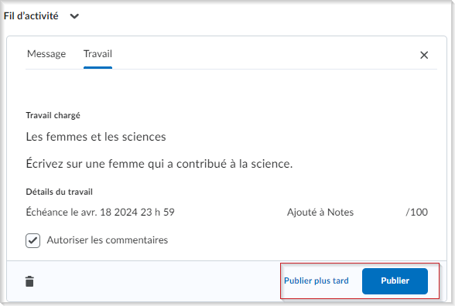
Task: Click the Travail chargé heading
Action: pyautogui.click(x=53, y=116)
